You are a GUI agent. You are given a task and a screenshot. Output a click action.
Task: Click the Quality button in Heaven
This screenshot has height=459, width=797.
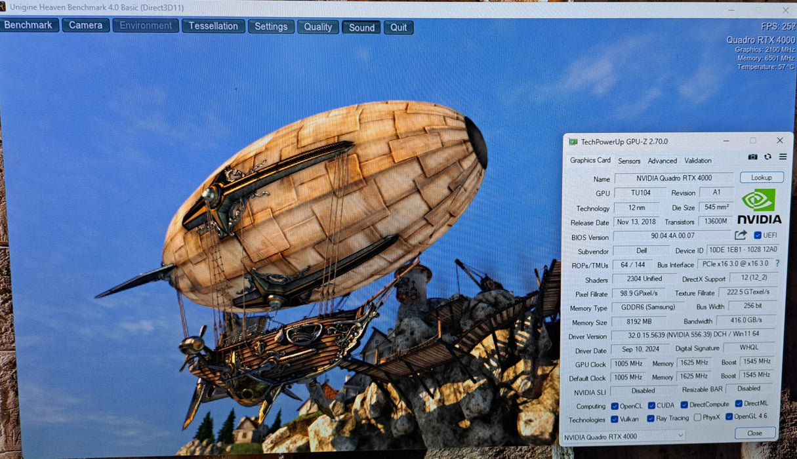pos(318,27)
